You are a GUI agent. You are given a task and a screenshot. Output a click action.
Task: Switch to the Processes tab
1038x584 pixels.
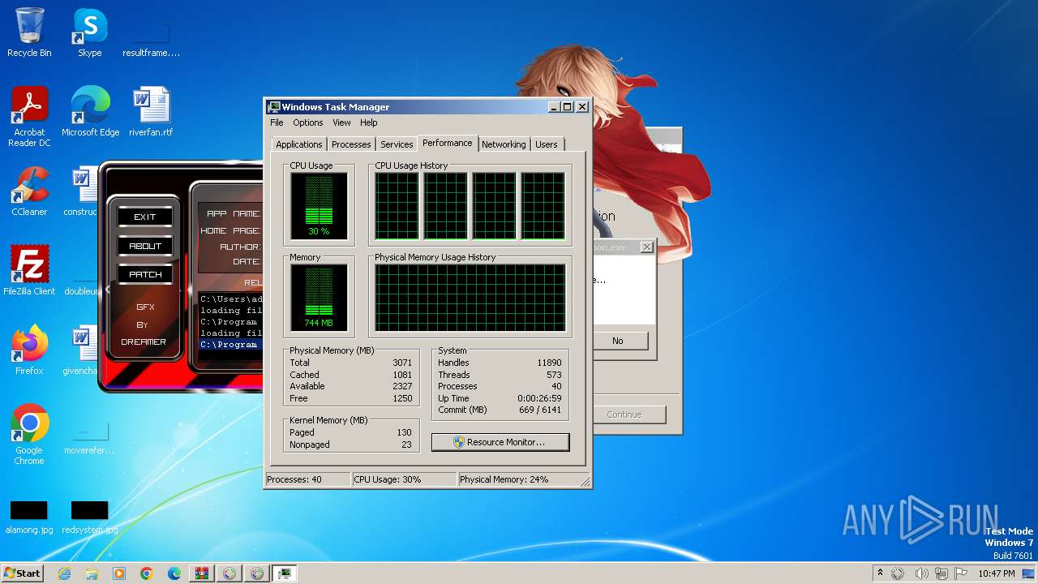(351, 144)
